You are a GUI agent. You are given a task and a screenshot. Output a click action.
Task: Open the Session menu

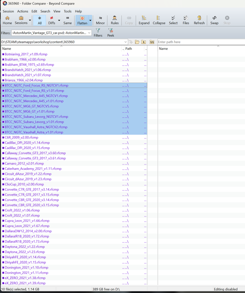pyautogui.click(x=8, y=11)
